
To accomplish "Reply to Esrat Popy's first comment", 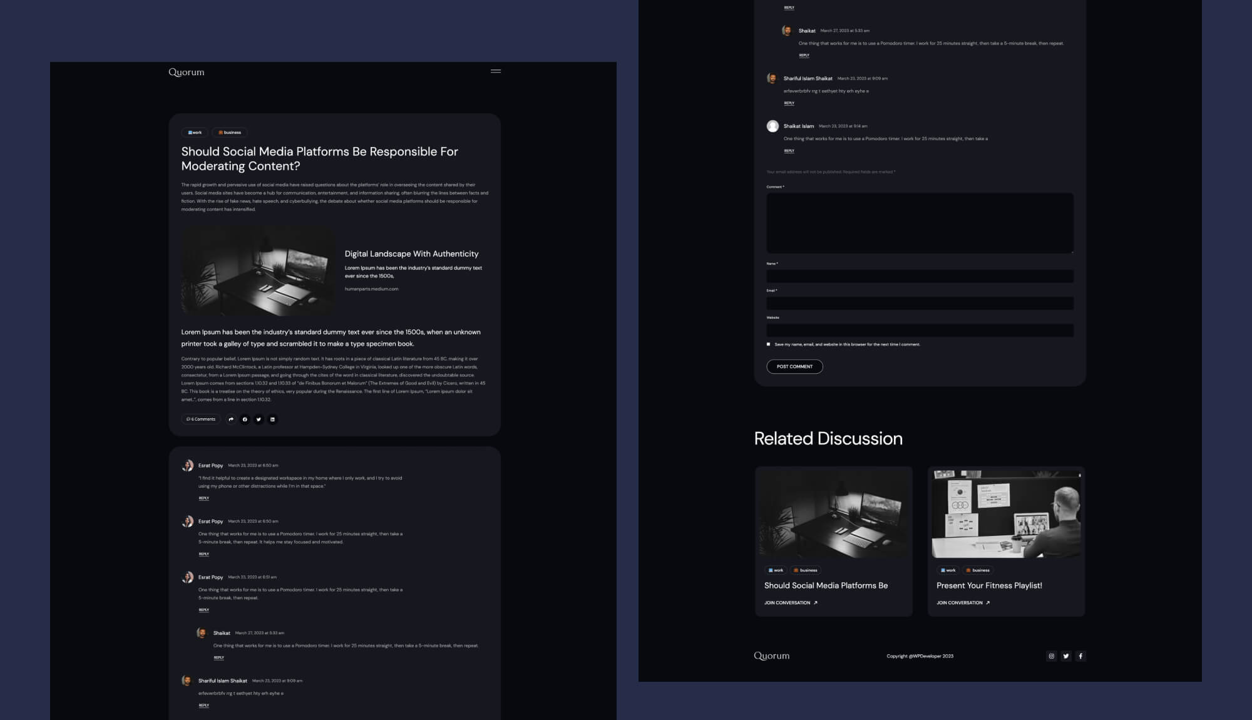I will coord(203,498).
